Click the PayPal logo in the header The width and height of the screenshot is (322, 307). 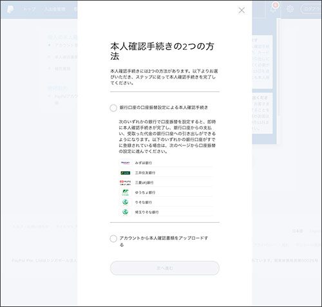tap(10, 9)
